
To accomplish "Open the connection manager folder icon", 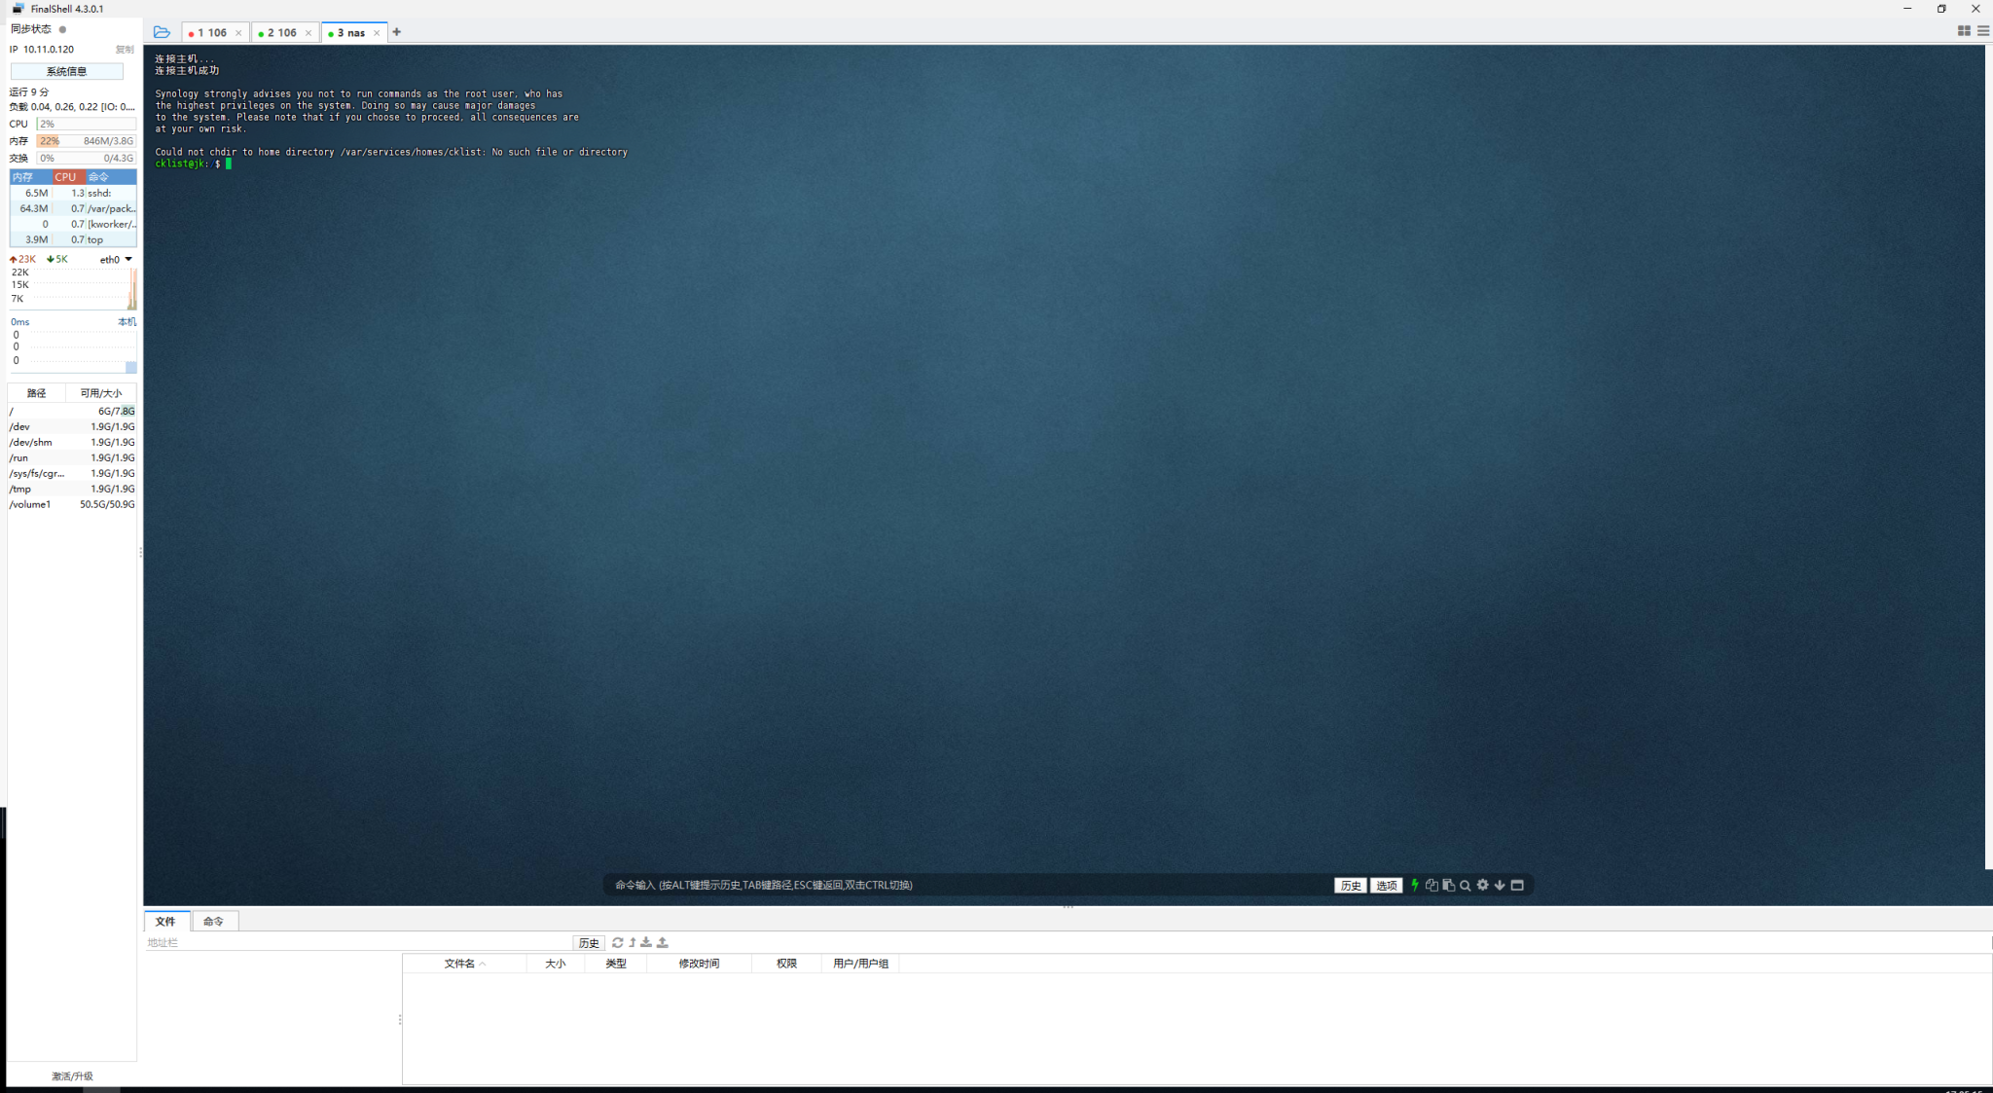I will click(x=163, y=32).
